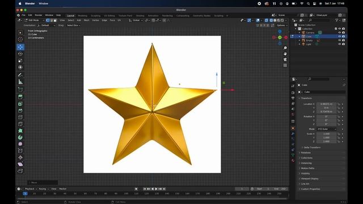
Task: Switch to the Modeling workspace tab
Action: (x=82, y=16)
